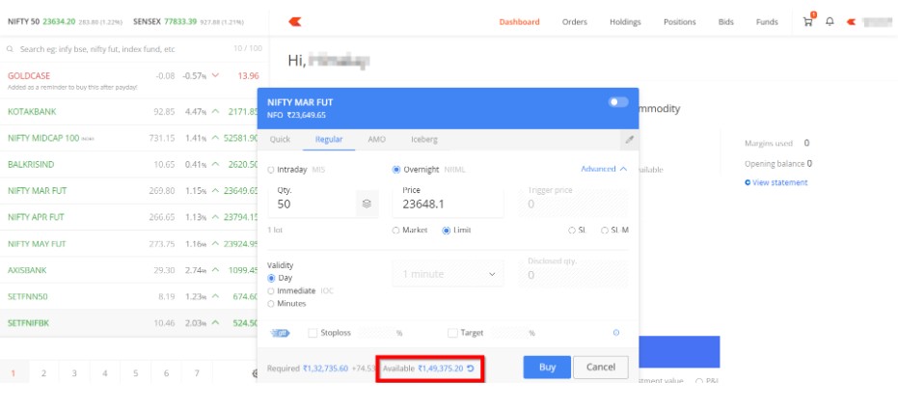Screen dimensions: 898x410
Task: Collapse the Advanced options section
Action: (604, 169)
